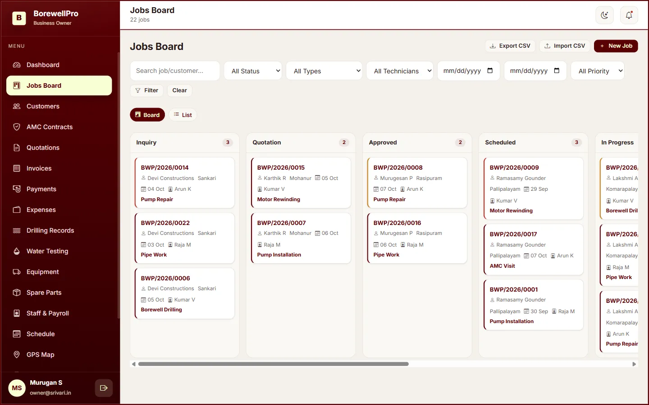Open job card BWP/2026/0022

[185, 238]
